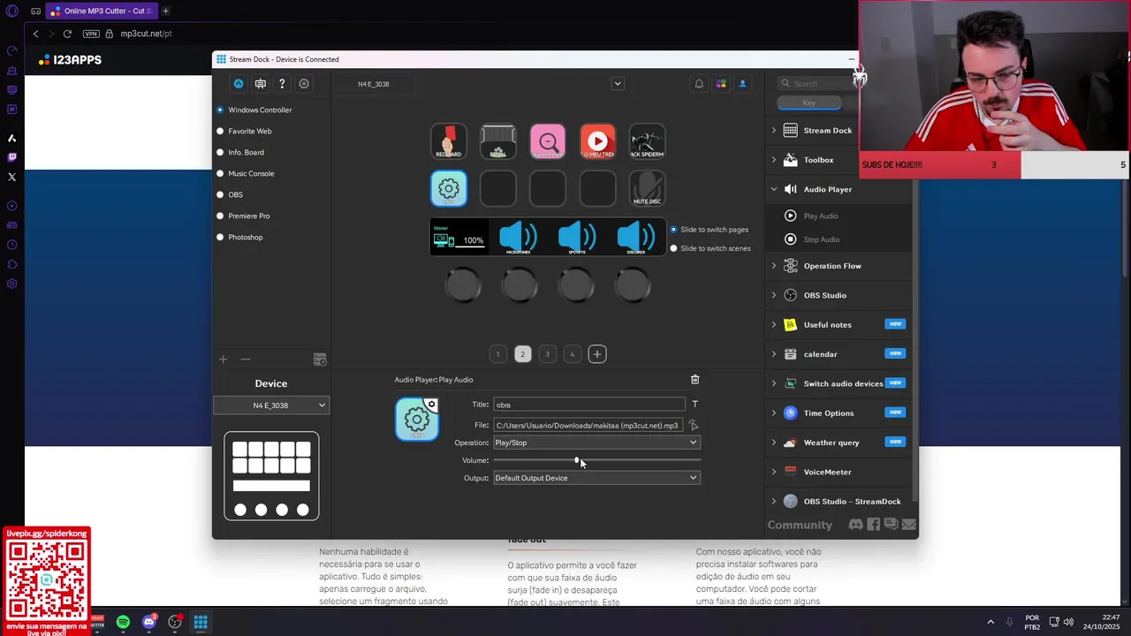The width and height of the screenshot is (1131, 636).
Task: Open the N4 E_3038 device dropdown
Action: (x=271, y=405)
